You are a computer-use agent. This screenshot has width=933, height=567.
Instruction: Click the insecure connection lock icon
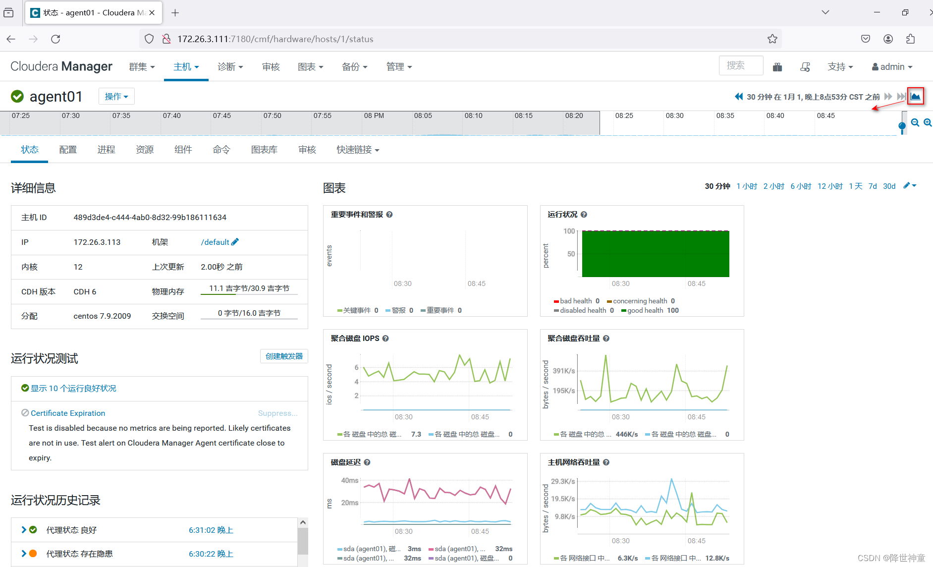[x=166, y=39]
